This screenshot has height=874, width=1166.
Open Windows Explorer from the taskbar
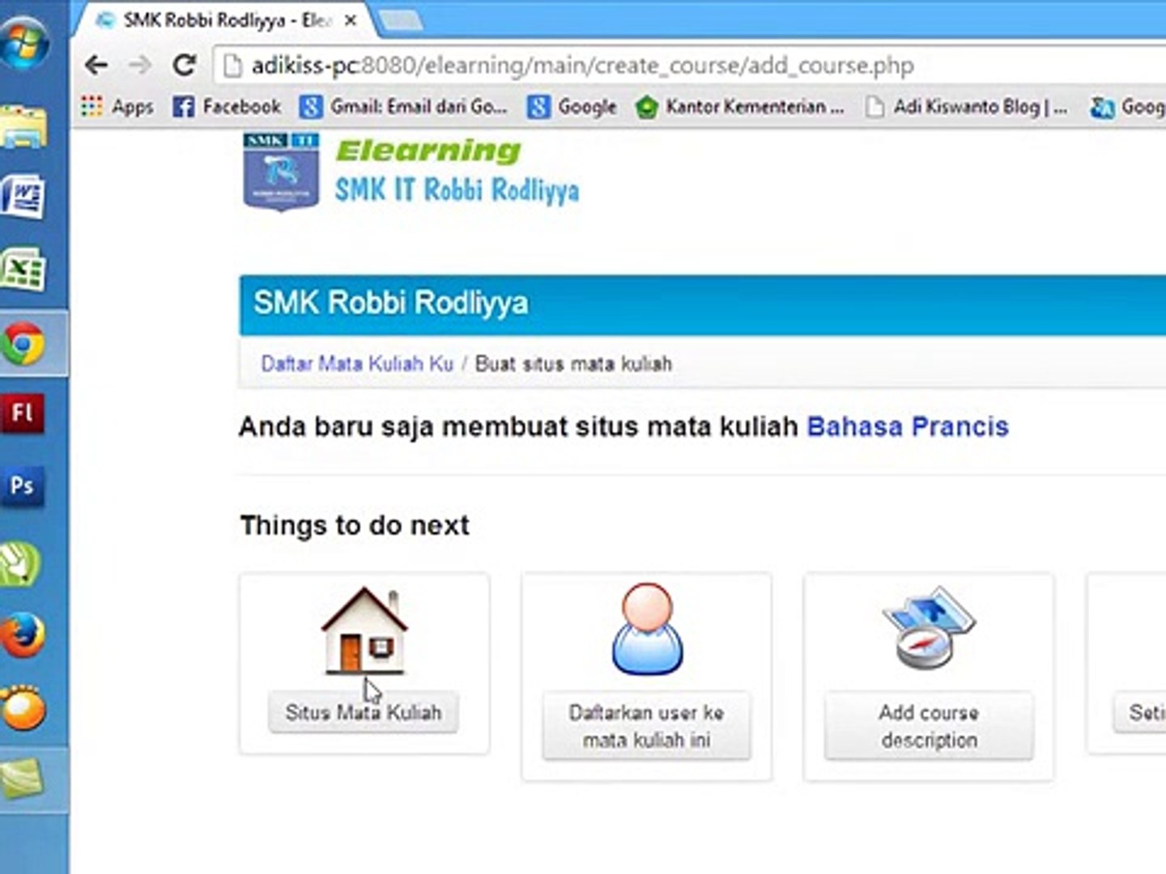click(x=23, y=127)
